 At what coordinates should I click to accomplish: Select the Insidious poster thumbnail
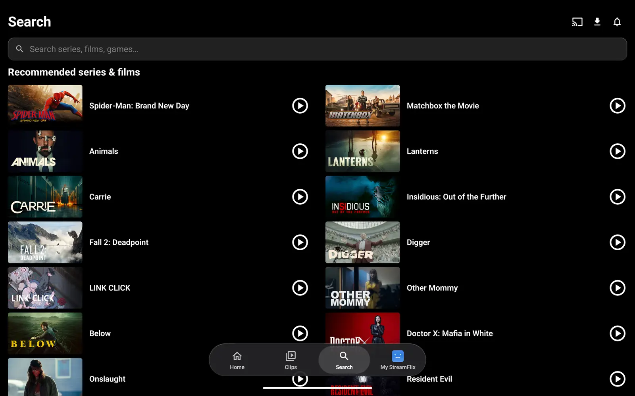coord(363,197)
